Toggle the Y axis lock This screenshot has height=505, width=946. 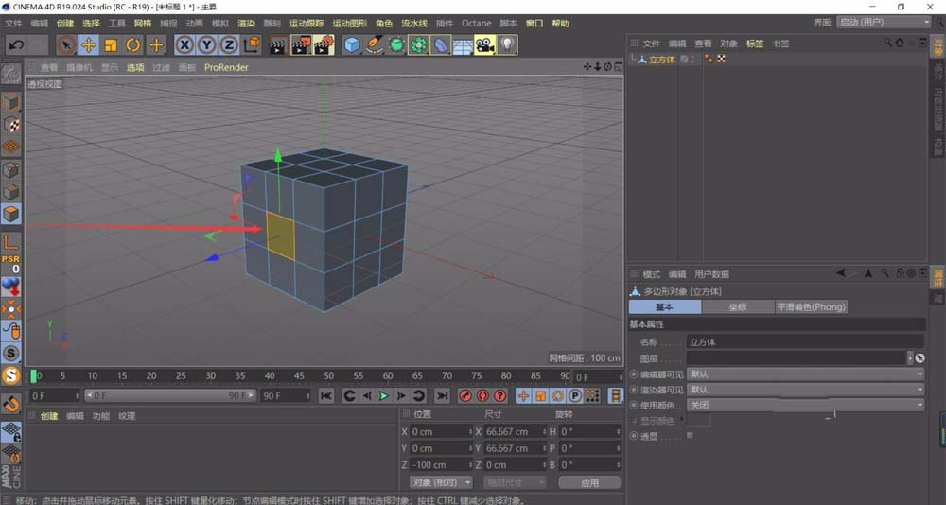tap(207, 45)
